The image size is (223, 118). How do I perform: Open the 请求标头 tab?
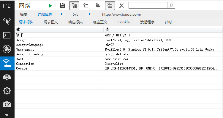click(x=26, y=22)
